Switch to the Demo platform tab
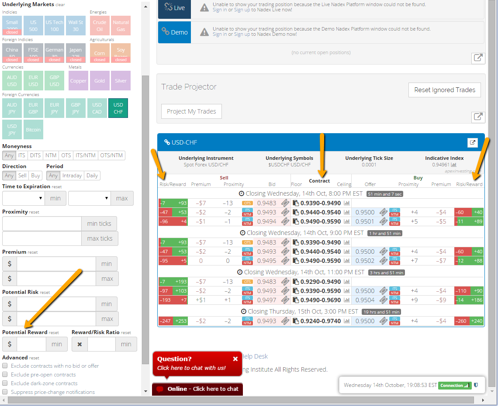 tap(174, 32)
